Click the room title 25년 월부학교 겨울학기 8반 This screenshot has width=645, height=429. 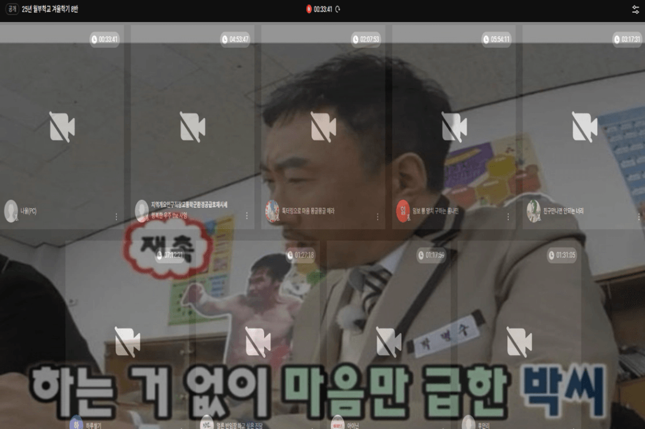point(50,9)
